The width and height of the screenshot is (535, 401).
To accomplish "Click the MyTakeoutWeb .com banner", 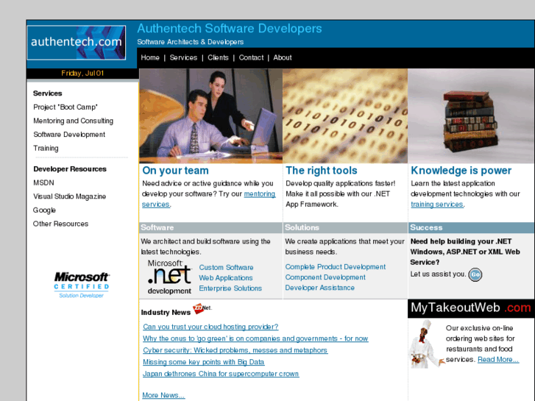I will coord(471,308).
